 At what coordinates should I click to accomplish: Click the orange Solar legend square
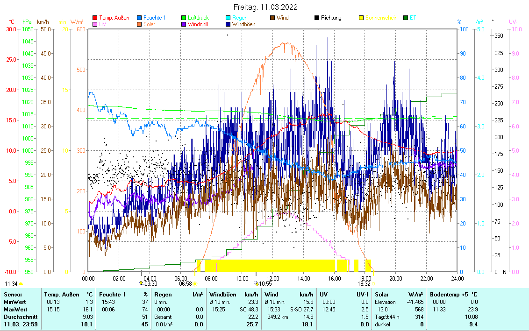[x=140, y=24]
